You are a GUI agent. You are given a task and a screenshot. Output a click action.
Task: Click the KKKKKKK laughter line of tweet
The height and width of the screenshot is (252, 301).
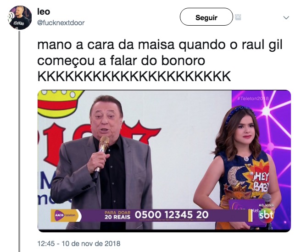click(134, 76)
